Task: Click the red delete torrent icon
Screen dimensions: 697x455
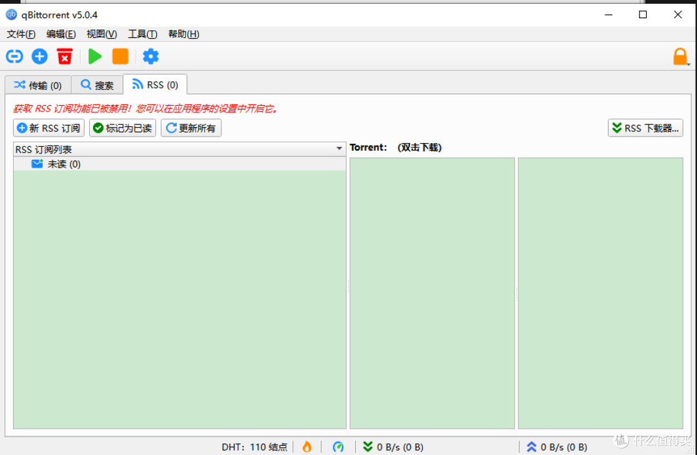Action: pyautogui.click(x=65, y=56)
